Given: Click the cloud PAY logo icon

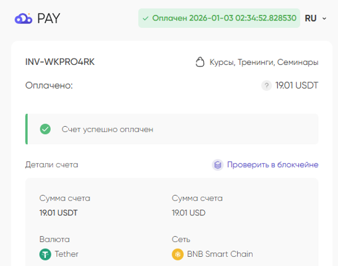Looking at the screenshot, I should coord(24,19).
